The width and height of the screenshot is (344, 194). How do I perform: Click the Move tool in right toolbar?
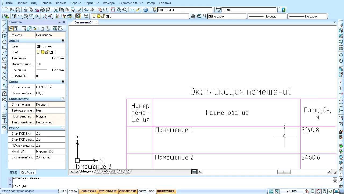[341, 55]
